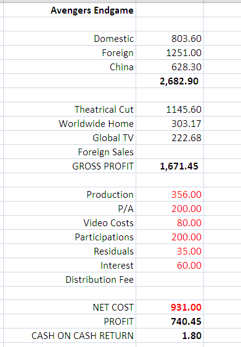Click the Production label cell
Viewport: 241px width, 347px height.
[70, 194]
